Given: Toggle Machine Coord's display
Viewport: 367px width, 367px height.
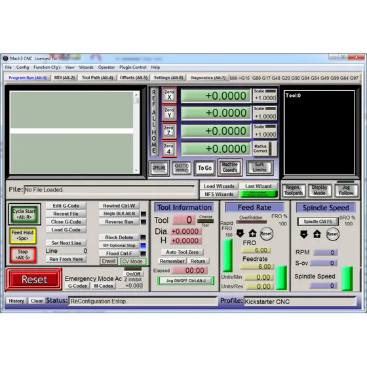Looking at the screenshot, I should [229, 167].
